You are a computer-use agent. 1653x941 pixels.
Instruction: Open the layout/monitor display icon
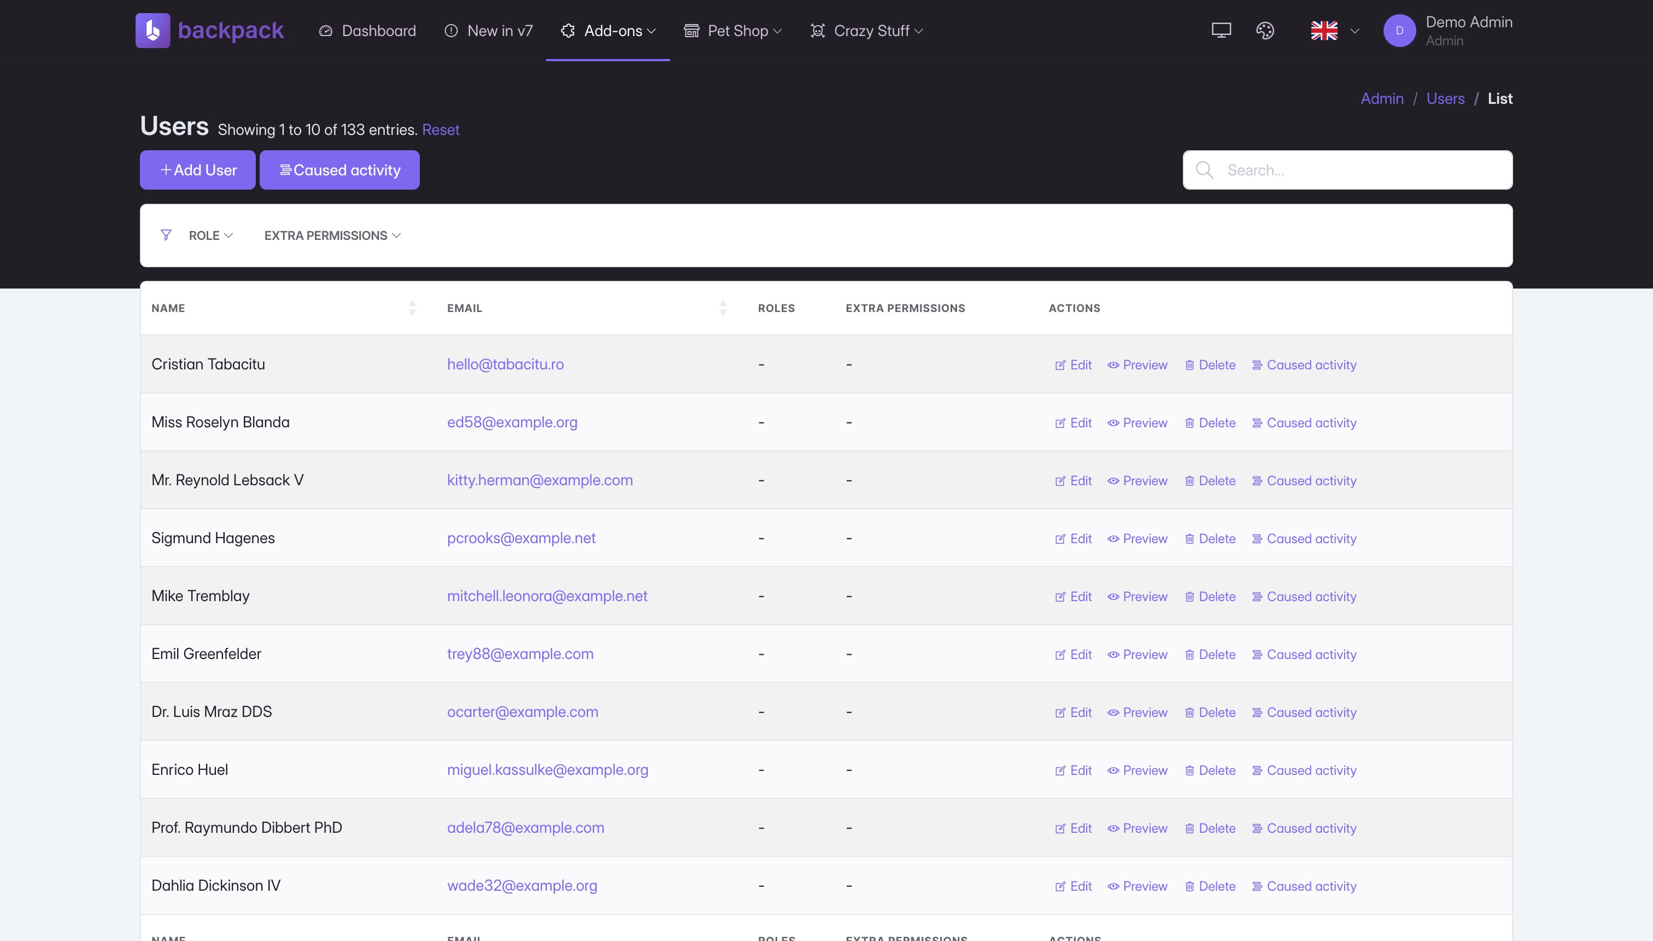[1221, 31]
